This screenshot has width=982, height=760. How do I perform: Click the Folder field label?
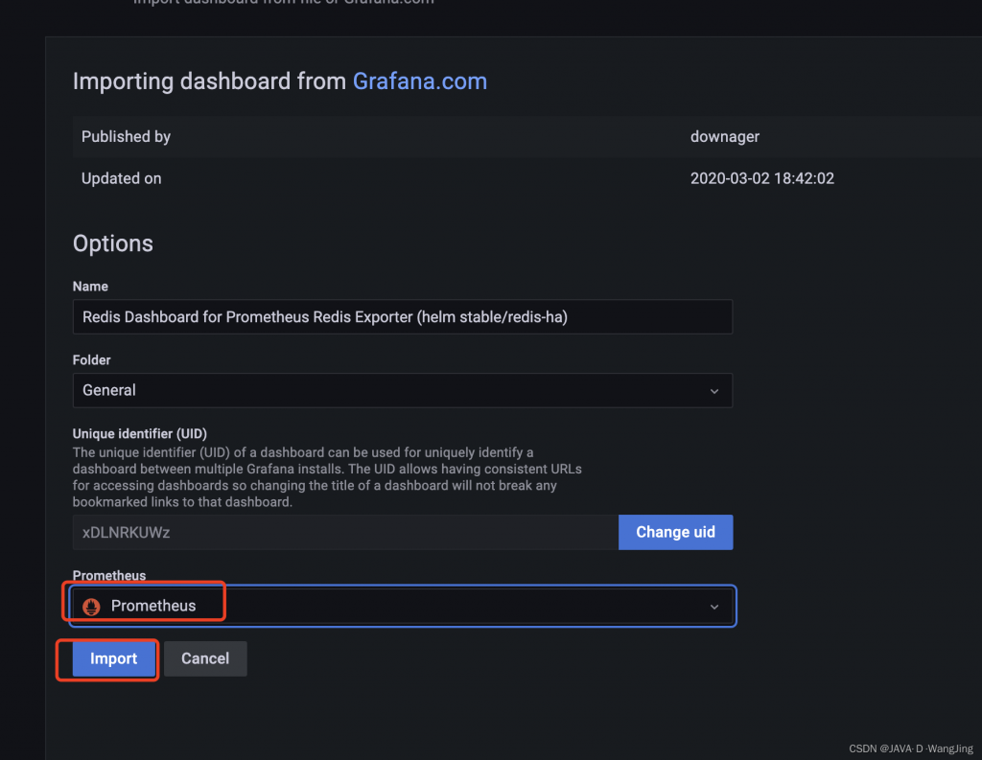pyautogui.click(x=91, y=360)
